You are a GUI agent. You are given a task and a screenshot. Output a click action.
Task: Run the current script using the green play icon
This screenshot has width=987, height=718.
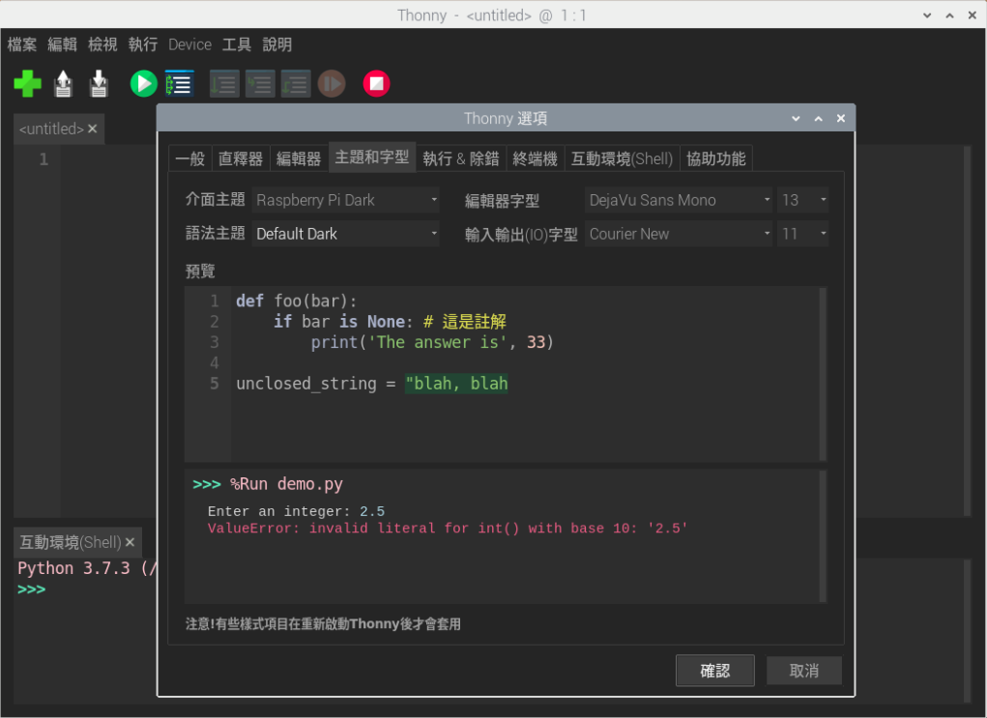143,84
